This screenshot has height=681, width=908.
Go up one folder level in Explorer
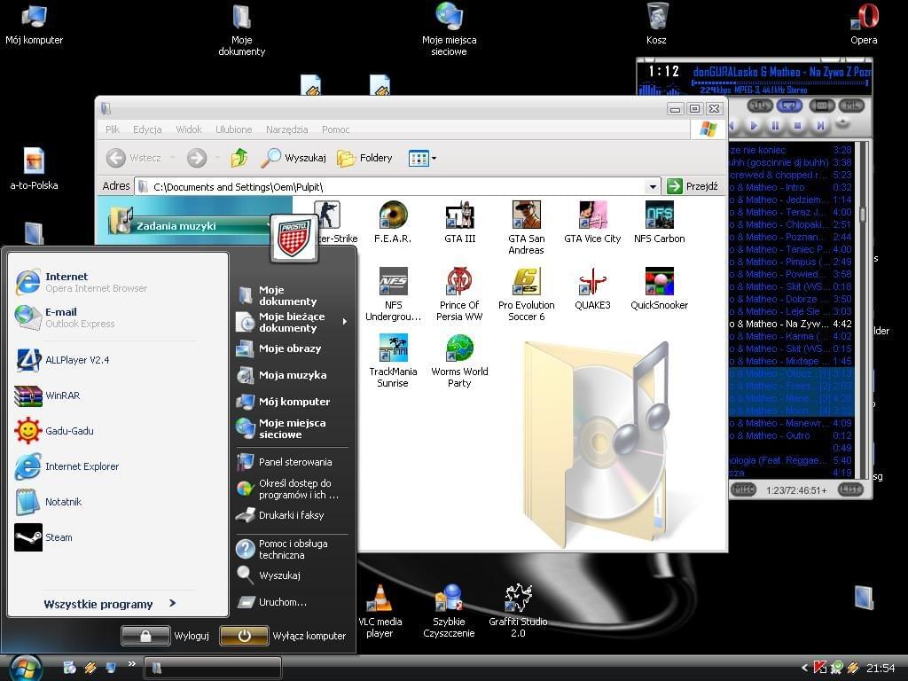click(239, 158)
